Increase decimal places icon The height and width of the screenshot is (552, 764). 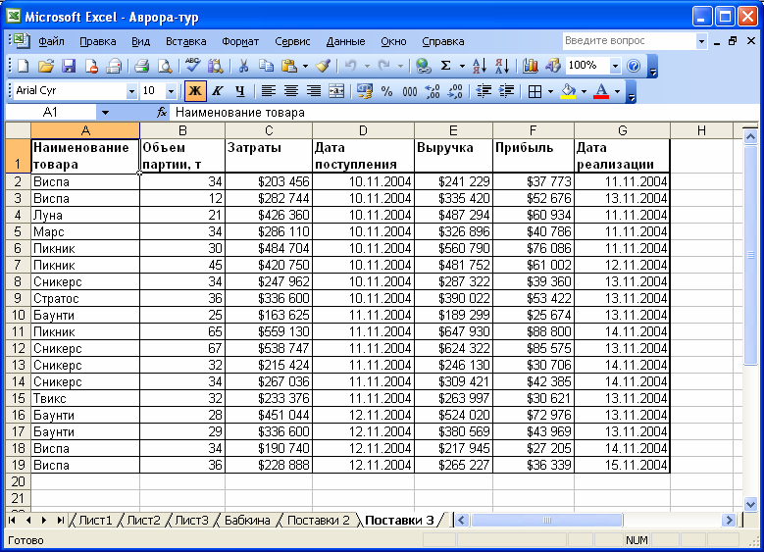433,91
